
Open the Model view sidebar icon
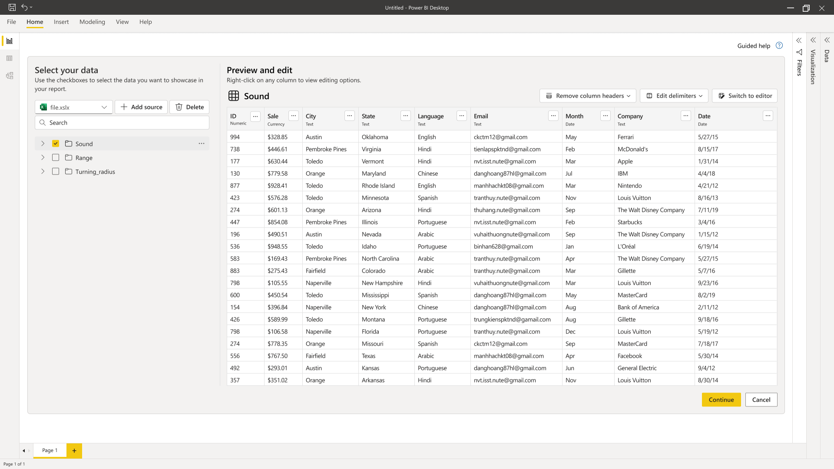click(x=10, y=76)
